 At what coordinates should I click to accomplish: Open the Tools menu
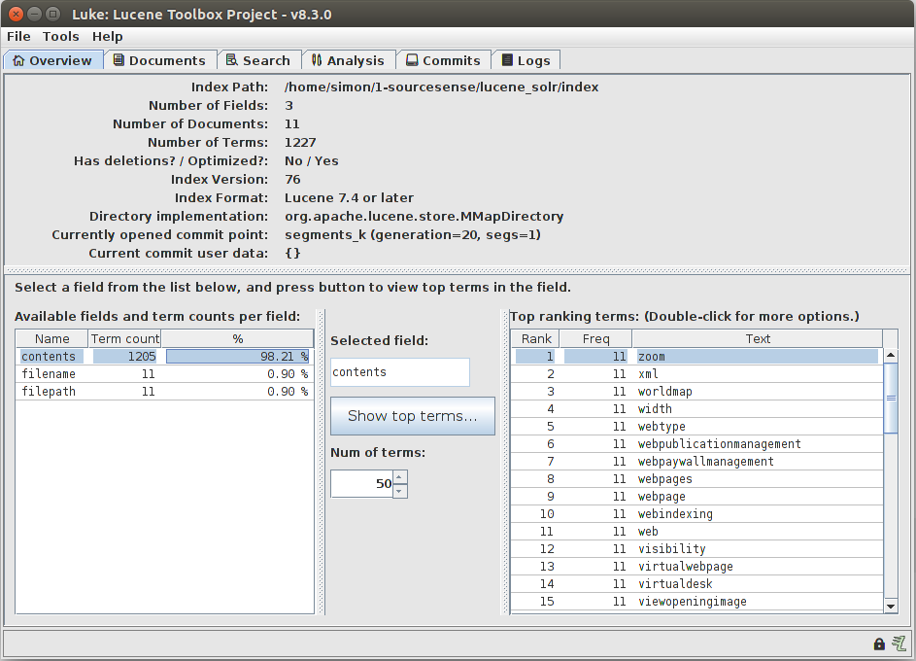[61, 36]
